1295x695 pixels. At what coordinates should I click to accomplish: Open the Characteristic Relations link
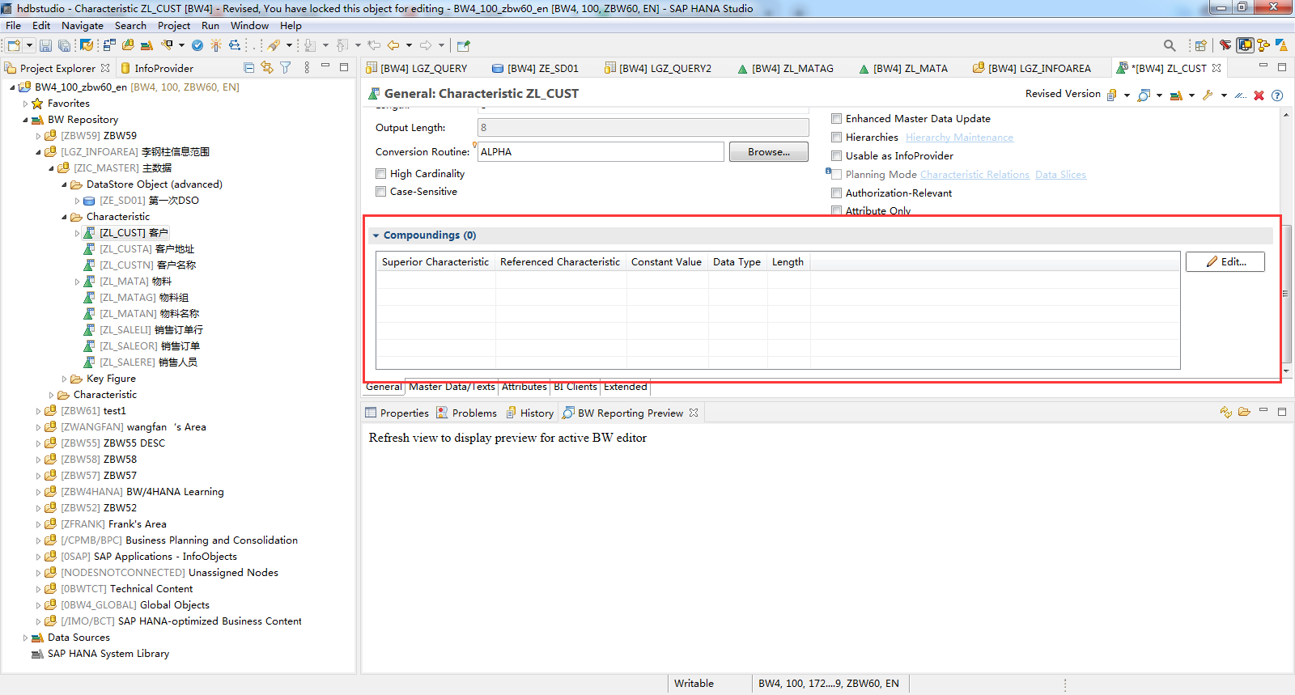coord(975,175)
